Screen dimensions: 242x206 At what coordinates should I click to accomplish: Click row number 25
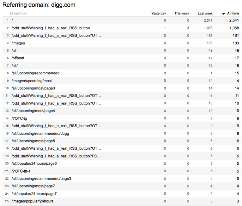7,201
